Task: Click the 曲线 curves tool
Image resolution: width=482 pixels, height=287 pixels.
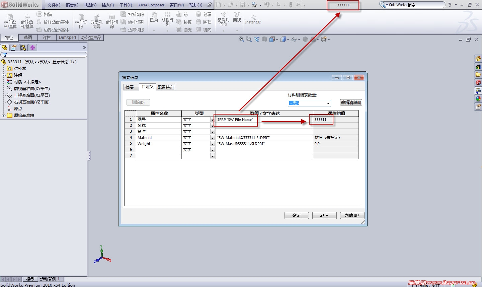Action: (x=237, y=17)
